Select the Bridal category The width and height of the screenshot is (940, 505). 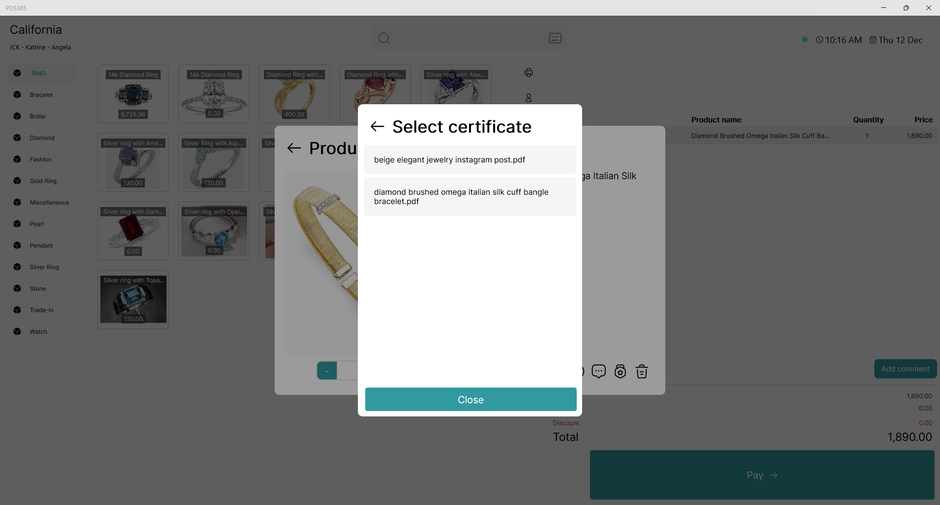pos(41,116)
